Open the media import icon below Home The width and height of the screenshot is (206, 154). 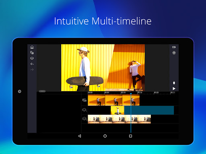coord(32,53)
